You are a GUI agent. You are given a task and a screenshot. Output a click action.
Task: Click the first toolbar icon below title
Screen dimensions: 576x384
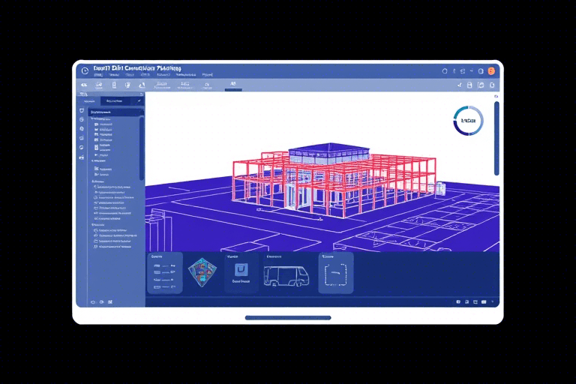pyautogui.click(x=82, y=85)
